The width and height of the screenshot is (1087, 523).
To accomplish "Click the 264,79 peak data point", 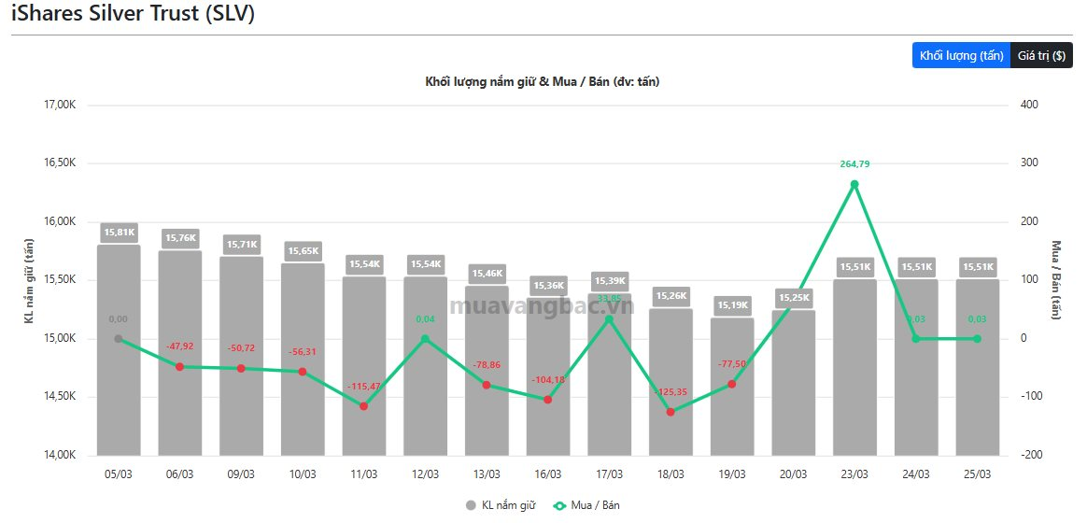I will pyautogui.click(x=854, y=184).
